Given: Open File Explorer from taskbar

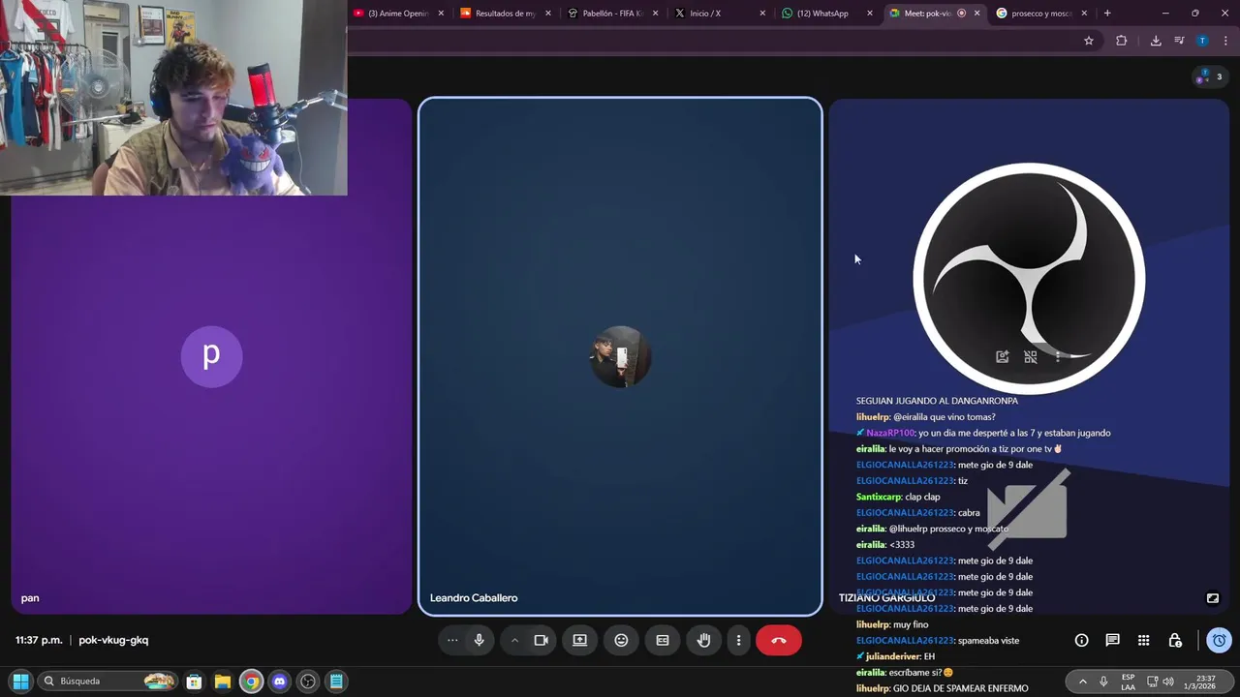Looking at the screenshot, I should click(x=222, y=682).
